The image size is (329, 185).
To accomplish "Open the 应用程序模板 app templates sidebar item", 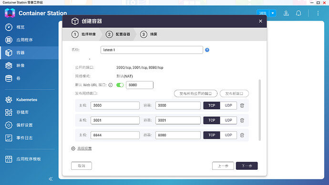I will click(30, 159).
